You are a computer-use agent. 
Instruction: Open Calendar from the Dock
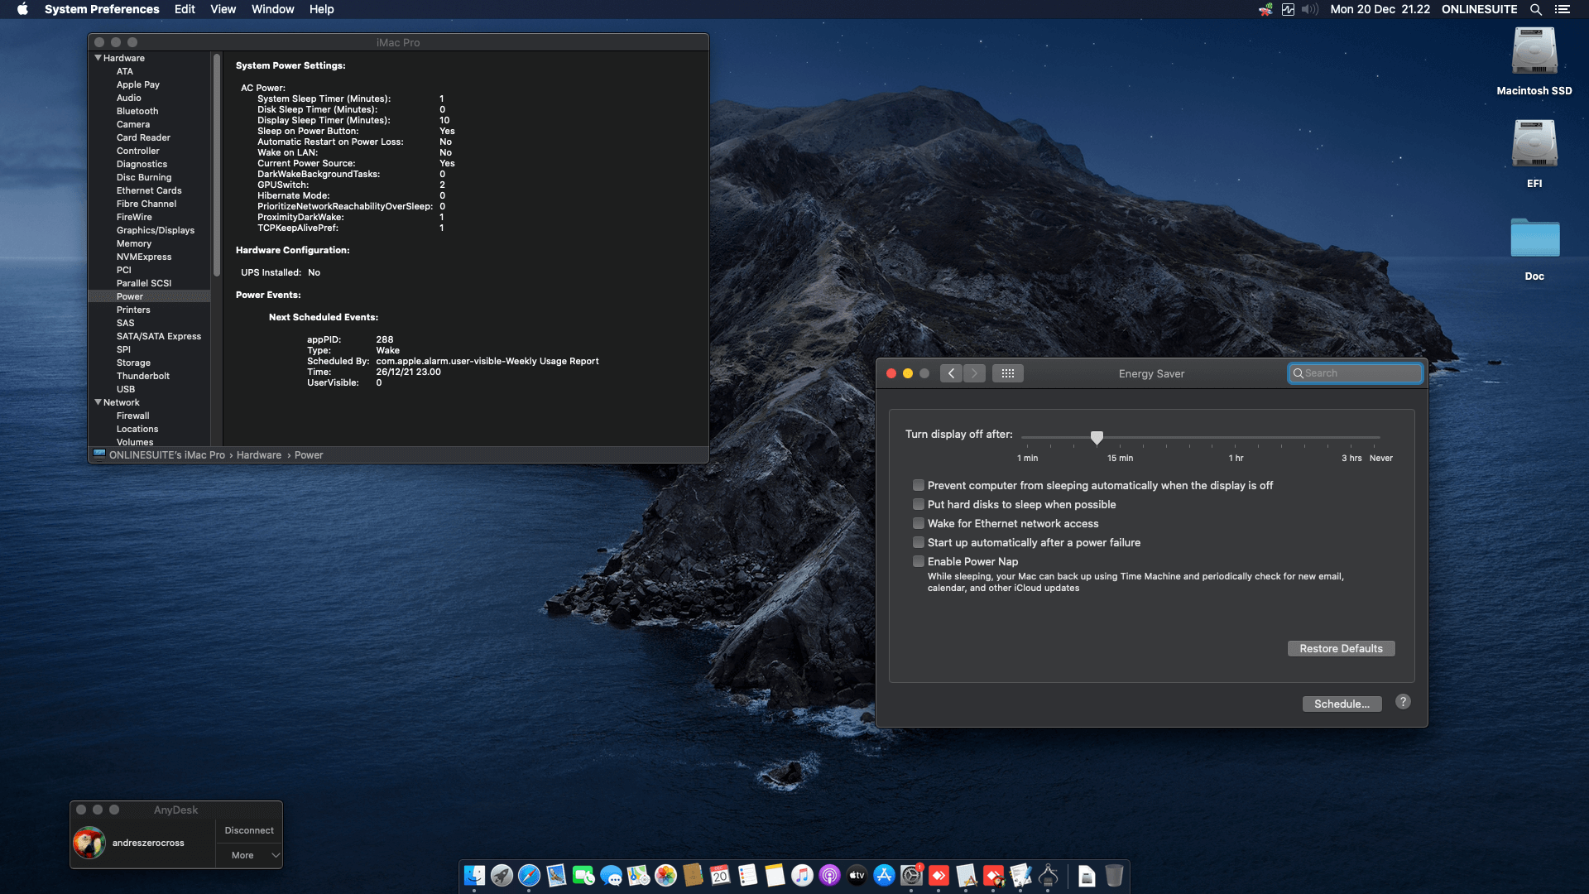(720, 875)
